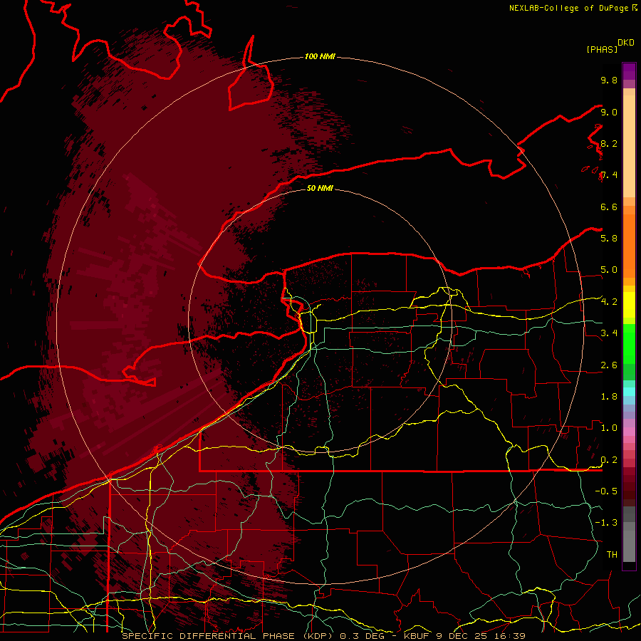This screenshot has width=641, height=641.
Task: Click the TH threshold label
Action: pos(612,554)
